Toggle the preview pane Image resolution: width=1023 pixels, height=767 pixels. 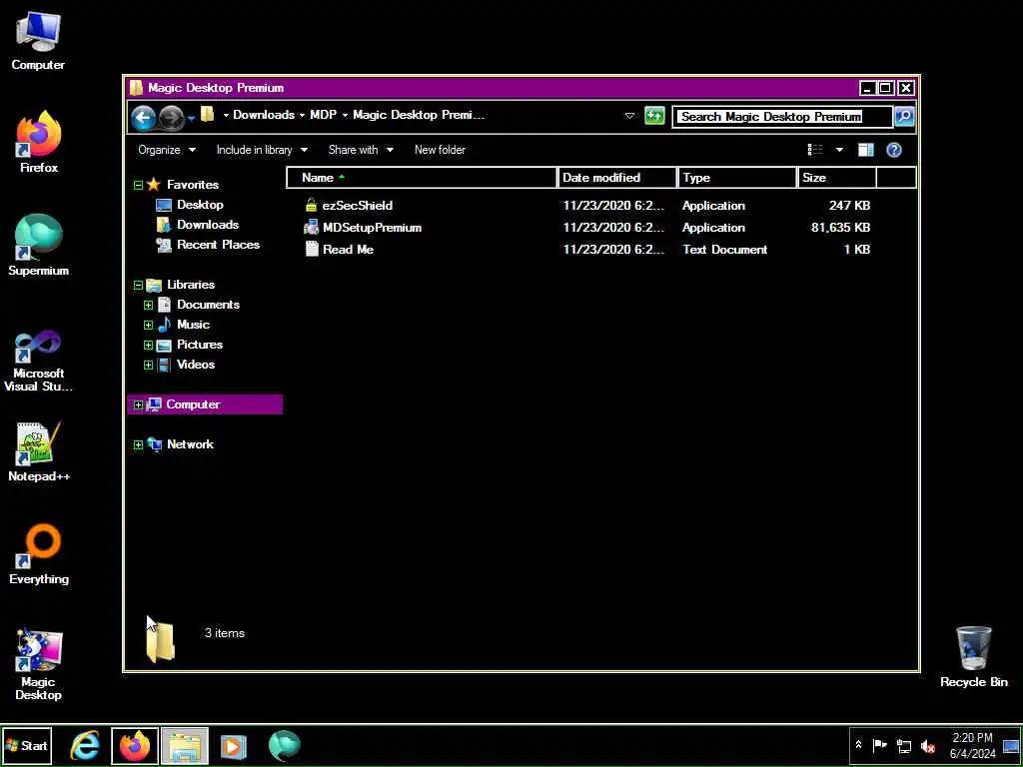pos(866,150)
